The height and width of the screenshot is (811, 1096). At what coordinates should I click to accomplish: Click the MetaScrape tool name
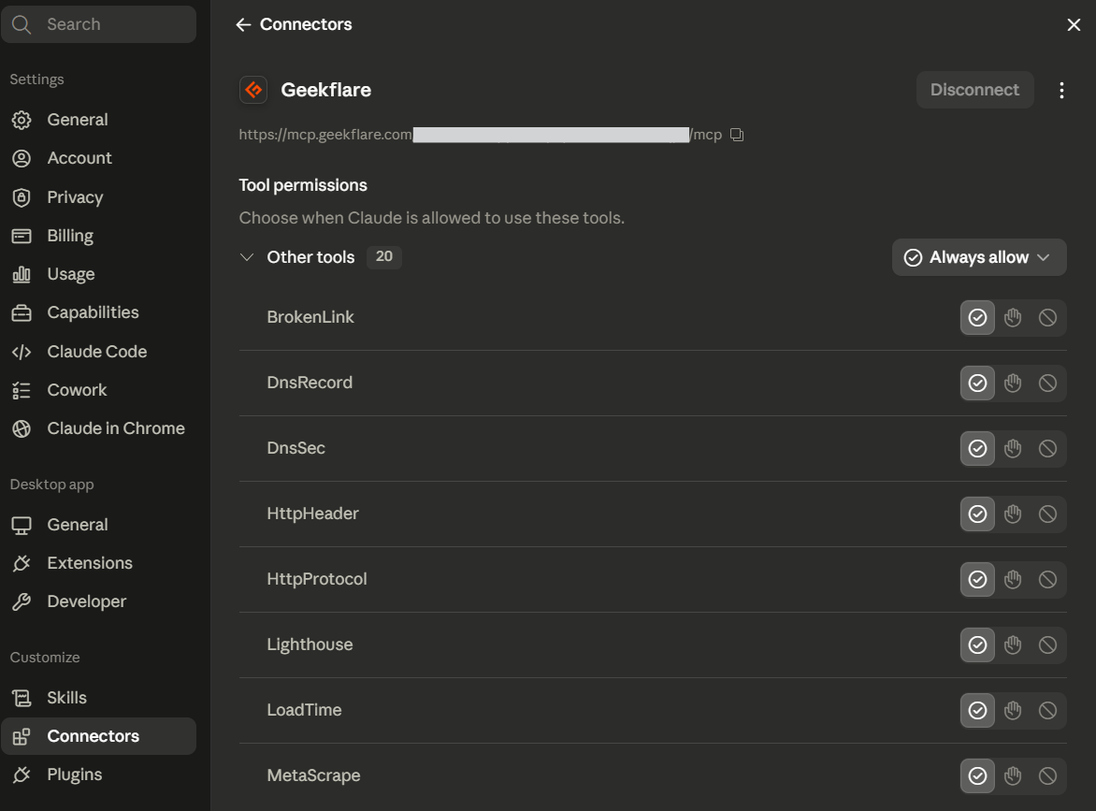(313, 775)
